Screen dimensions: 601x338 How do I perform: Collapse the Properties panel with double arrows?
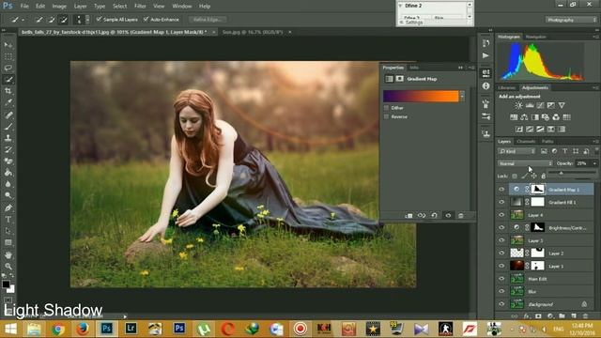460,68
